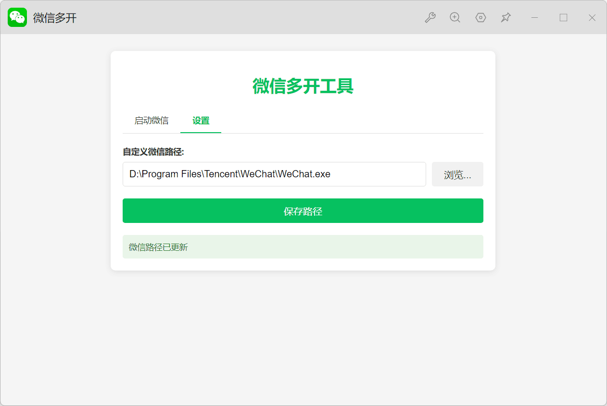Focus the WeChat.exe path input field
This screenshot has height=406, width=607.
[274, 174]
